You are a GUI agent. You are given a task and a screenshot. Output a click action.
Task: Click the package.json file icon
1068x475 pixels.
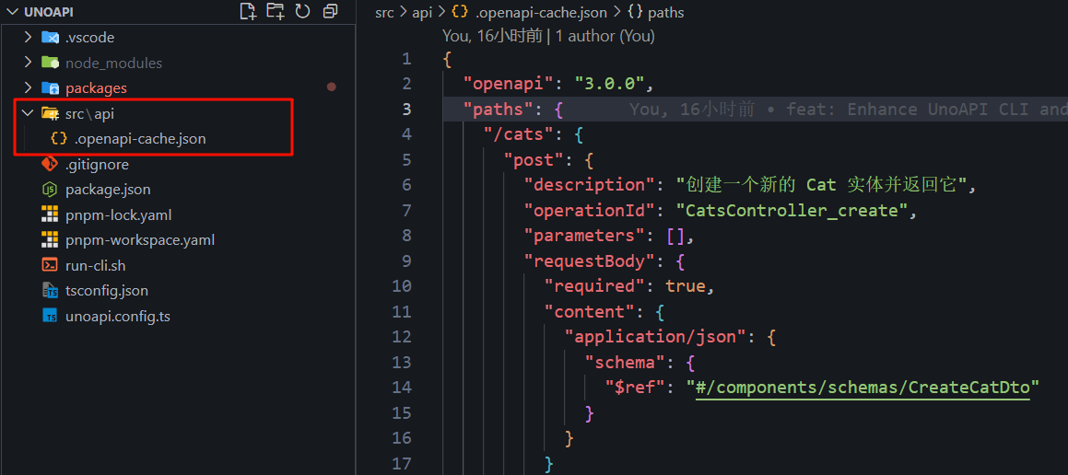(x=50, y=190)
